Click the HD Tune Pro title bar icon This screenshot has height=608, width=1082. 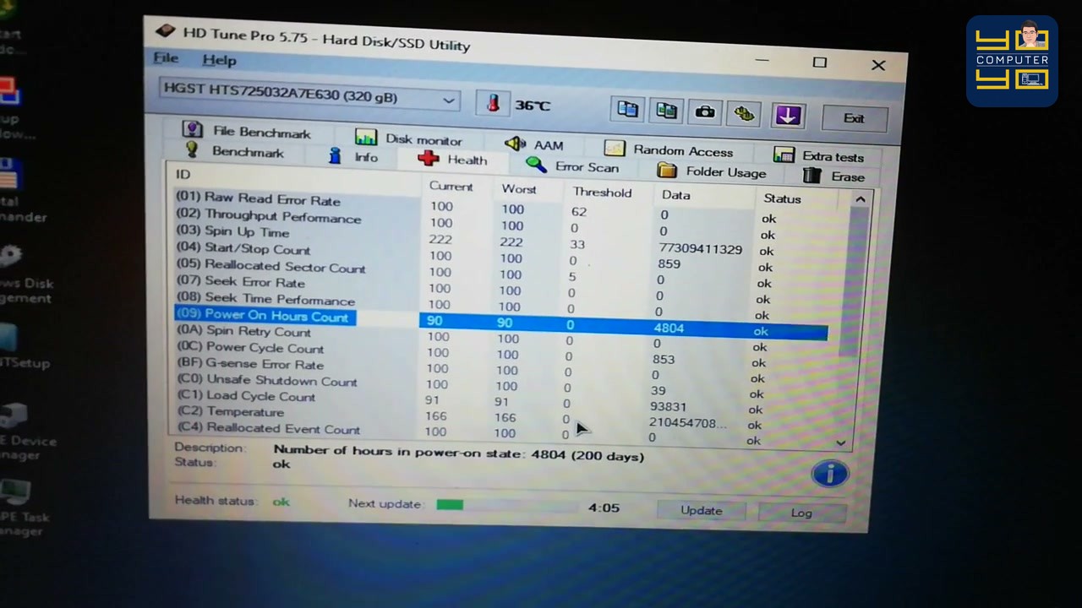tap(167, 32)
